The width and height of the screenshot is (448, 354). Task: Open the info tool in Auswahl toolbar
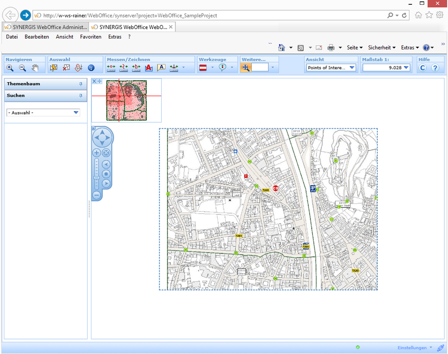click(91, 67)
